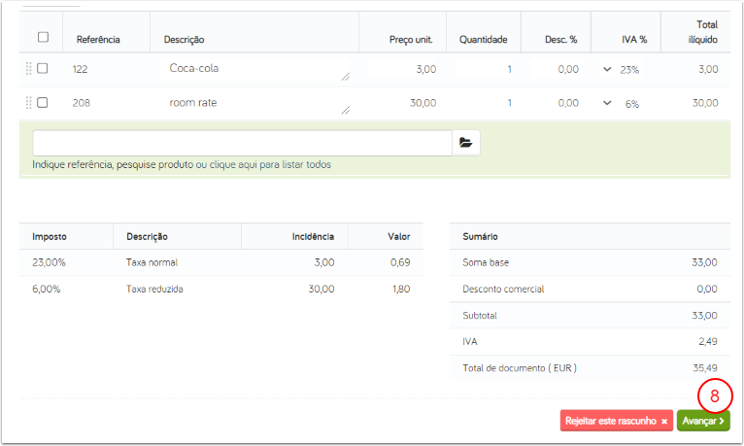Focus the product reference search field
The image size is (744, 446).
242,143
